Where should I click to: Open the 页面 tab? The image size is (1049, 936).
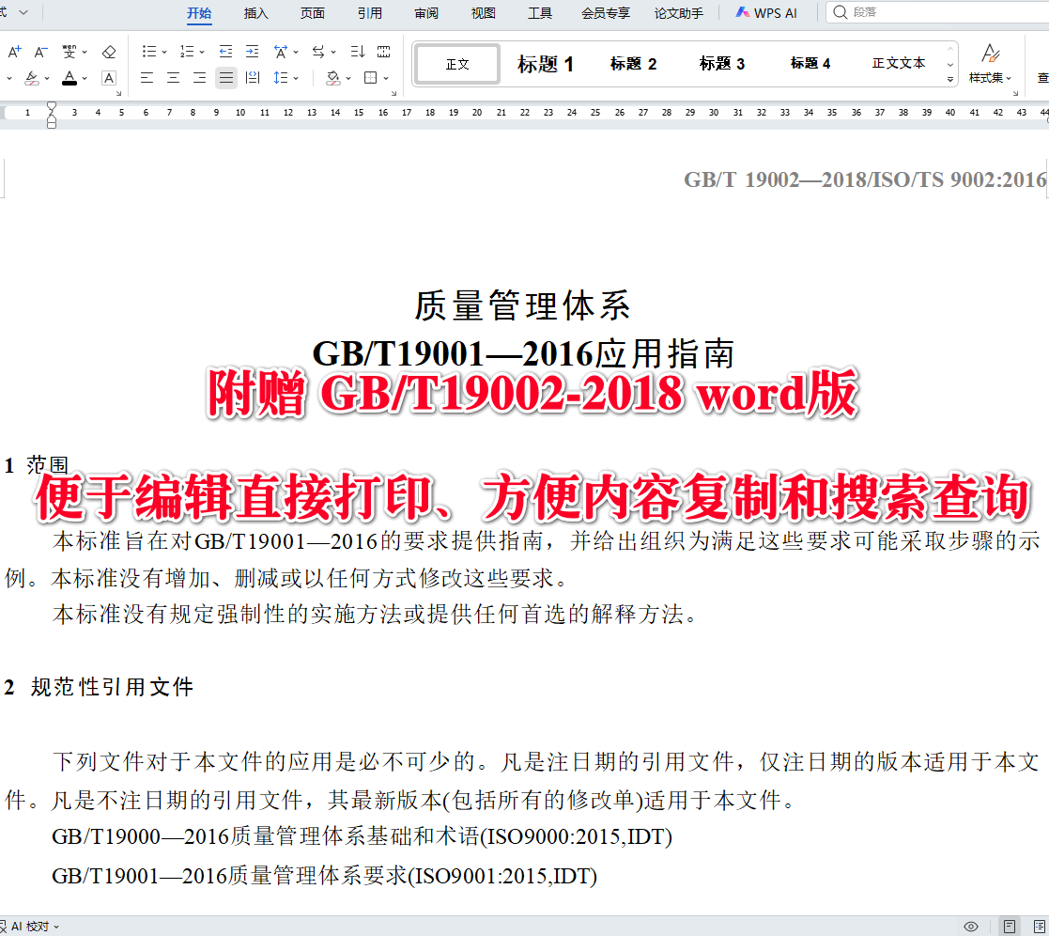click(313, 13)
